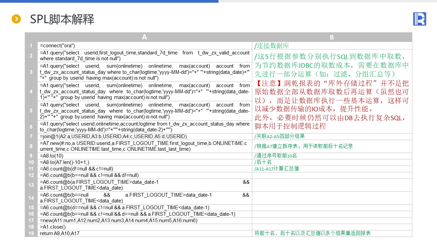This screenshot has width=437, height=245.
Task: Click the 后十名 comment cell
Action: pyautogui.click(x=263, y=162)
